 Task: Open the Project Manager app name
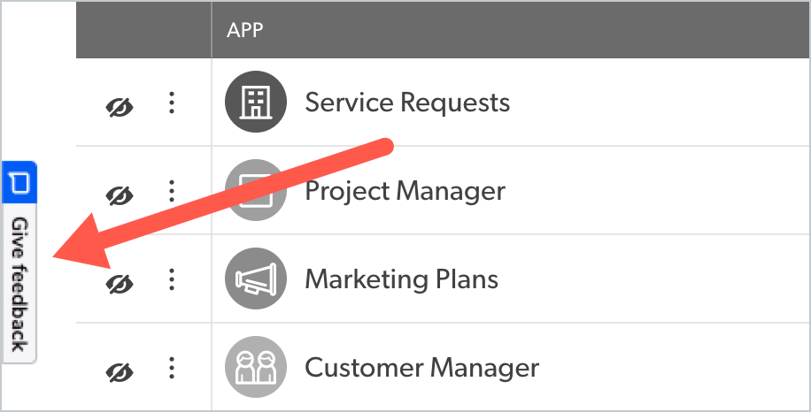[405, 191]
